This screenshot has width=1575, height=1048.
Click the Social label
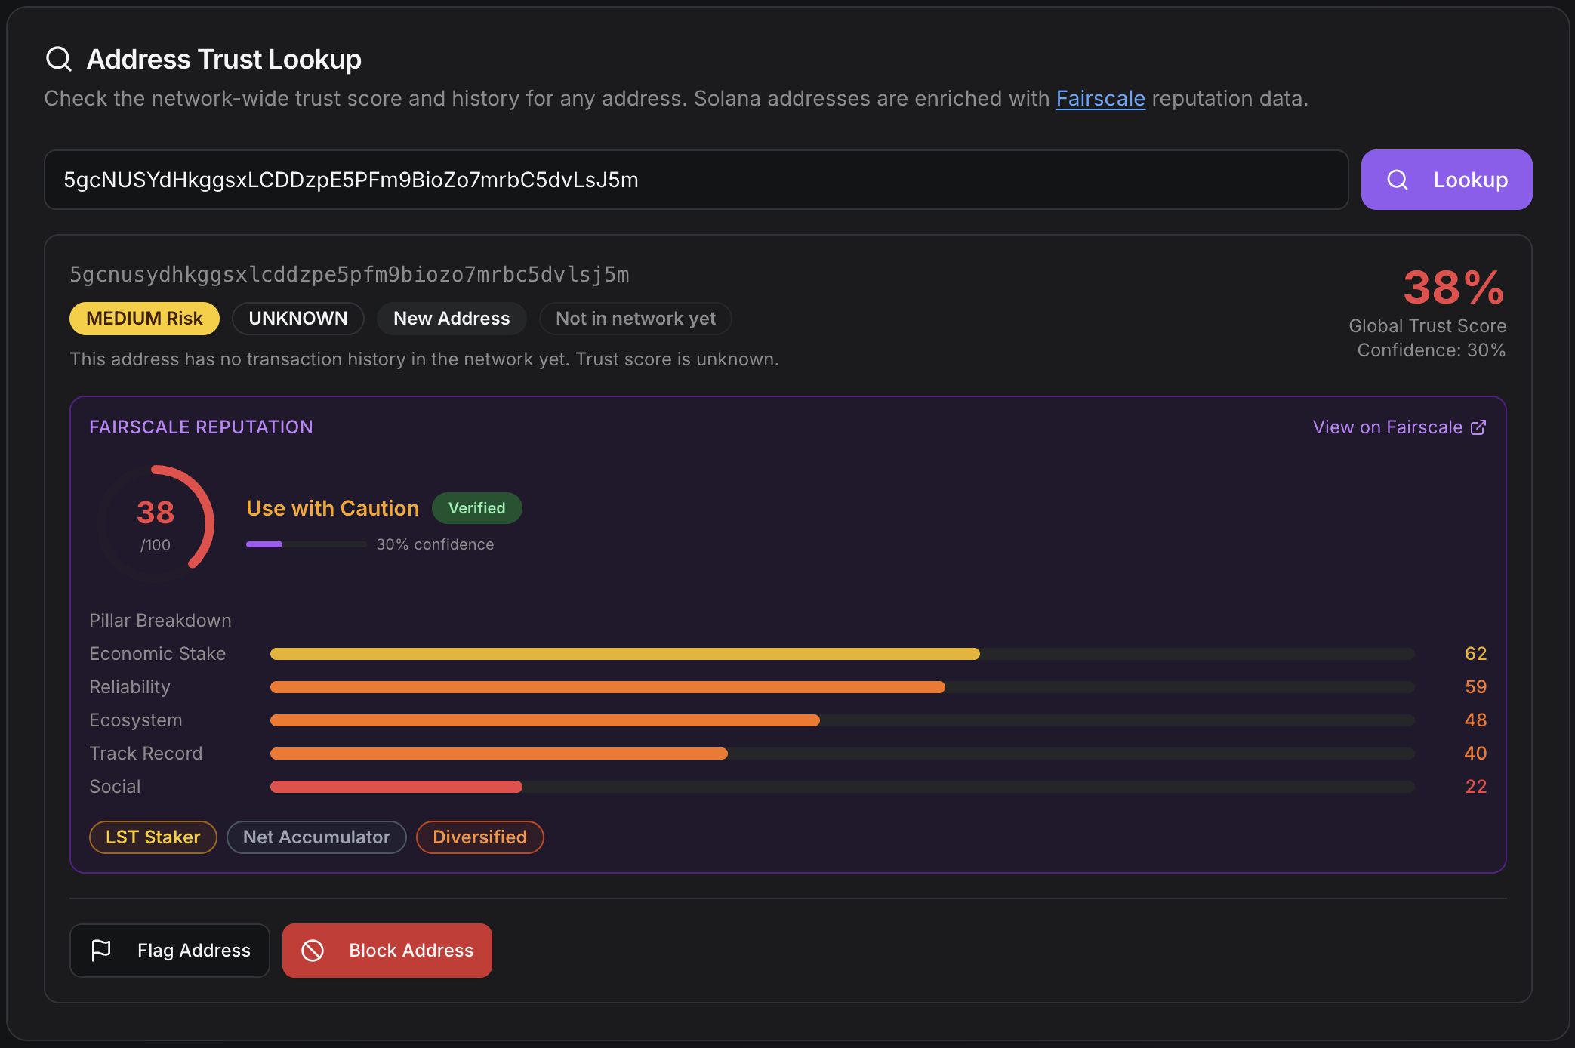pyautogui.click(x=115, y=787)
